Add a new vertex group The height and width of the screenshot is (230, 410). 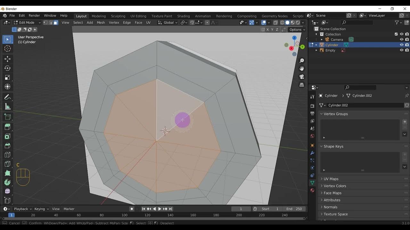point(405,122)
